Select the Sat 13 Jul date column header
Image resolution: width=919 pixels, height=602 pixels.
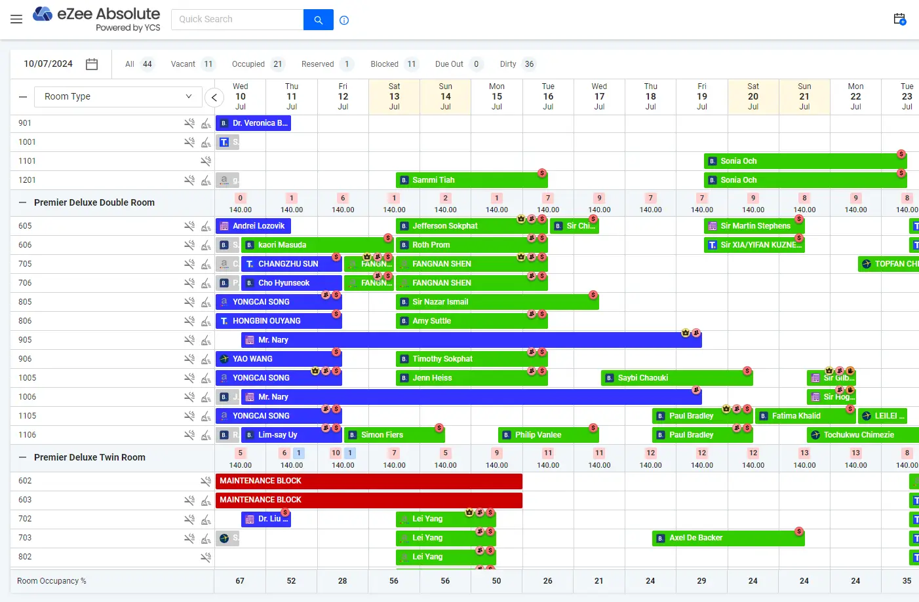(x=394, y=97)
